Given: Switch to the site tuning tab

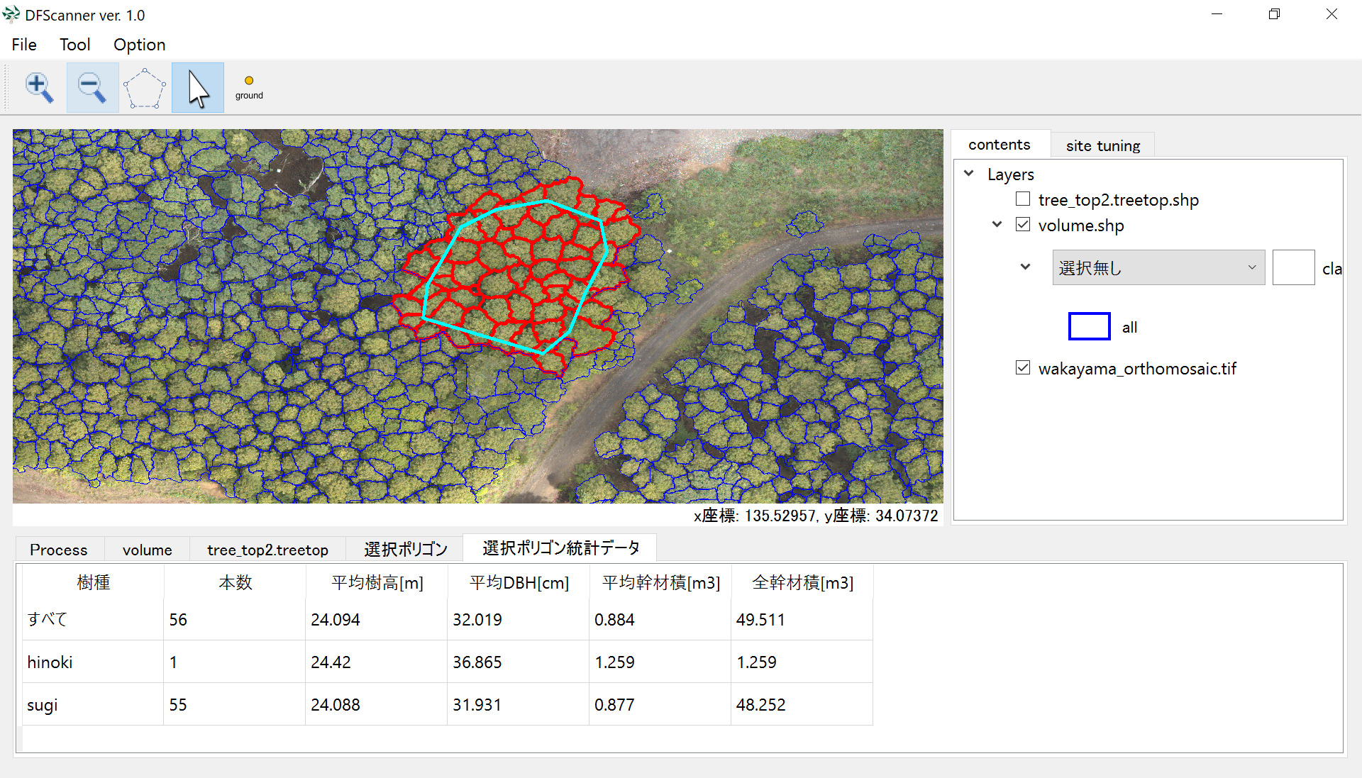Looking at the screenshot, I should (x=1102, y=145).
